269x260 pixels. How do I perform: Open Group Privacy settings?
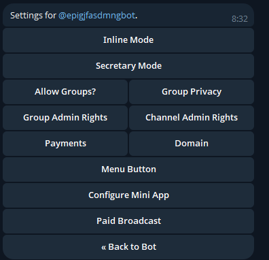point(192,92)
